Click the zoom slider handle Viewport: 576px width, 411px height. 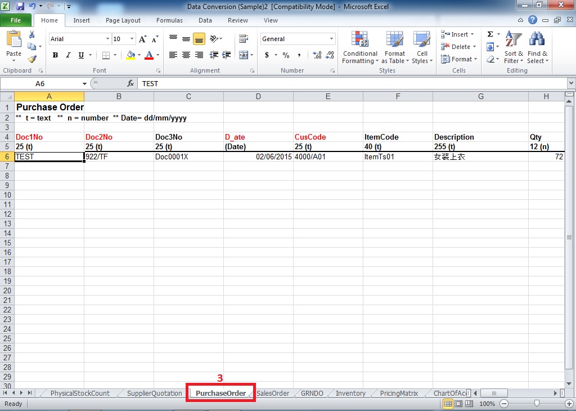[537, 404]
